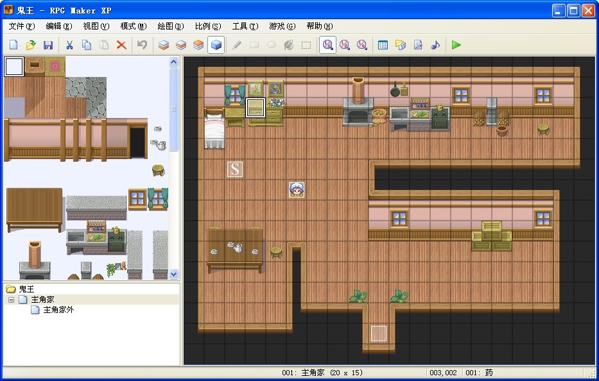Click the tileset palette scrollbar thumb
599x381 pixels.
click(x=174, y=109)
